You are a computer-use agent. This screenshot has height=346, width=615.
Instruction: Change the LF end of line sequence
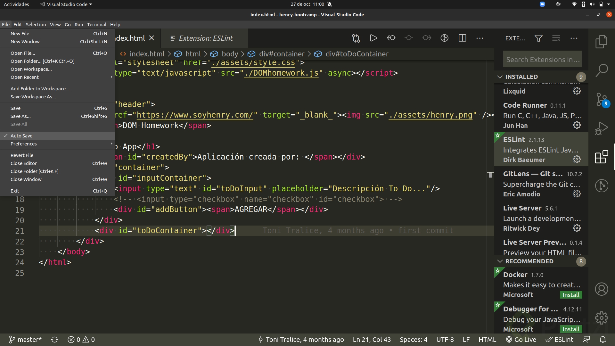coord(466,340)
